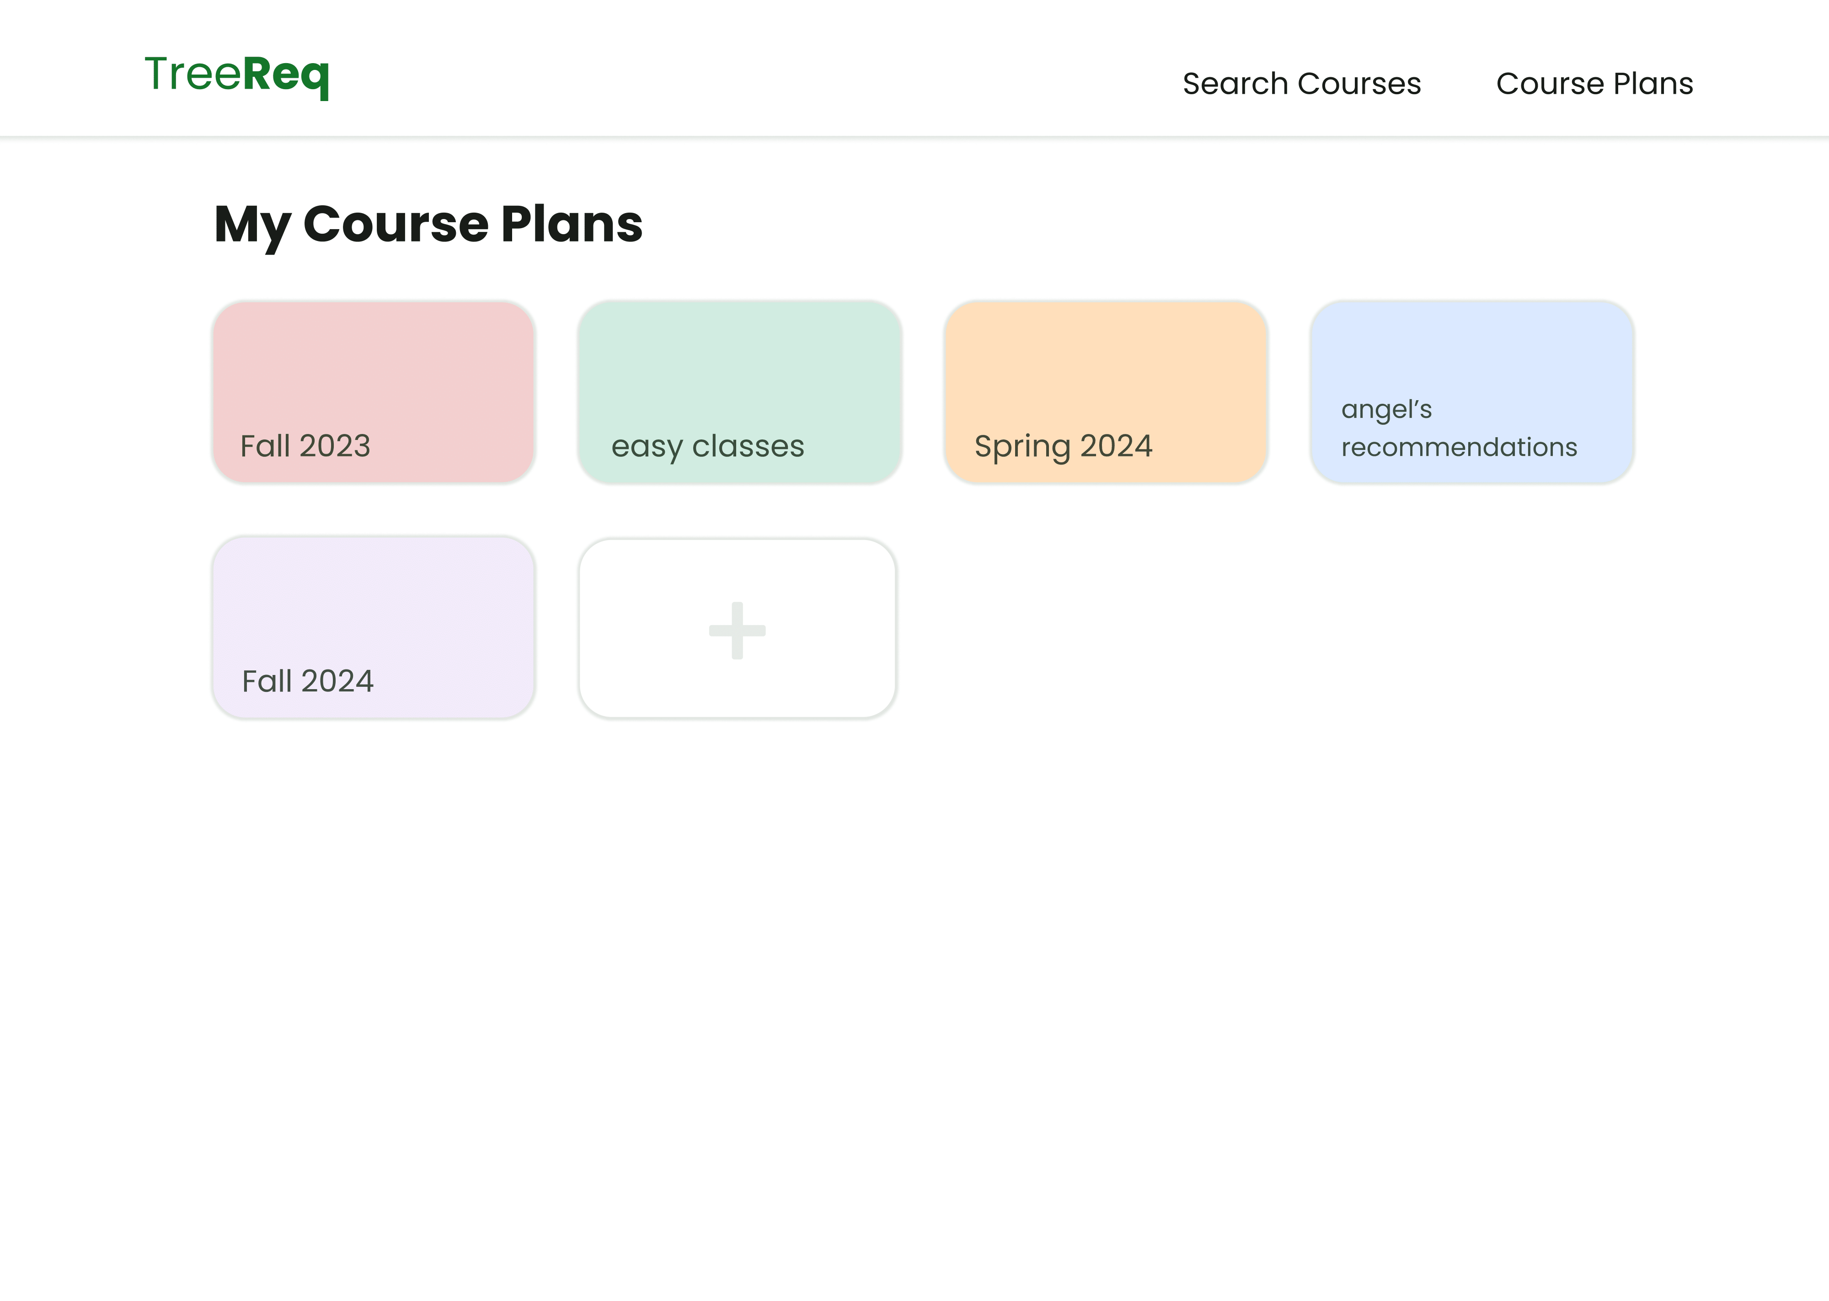The width and height of the screenshot is (1829, 1301).
Task: Click the empty new-plan card
Action: 738,629
